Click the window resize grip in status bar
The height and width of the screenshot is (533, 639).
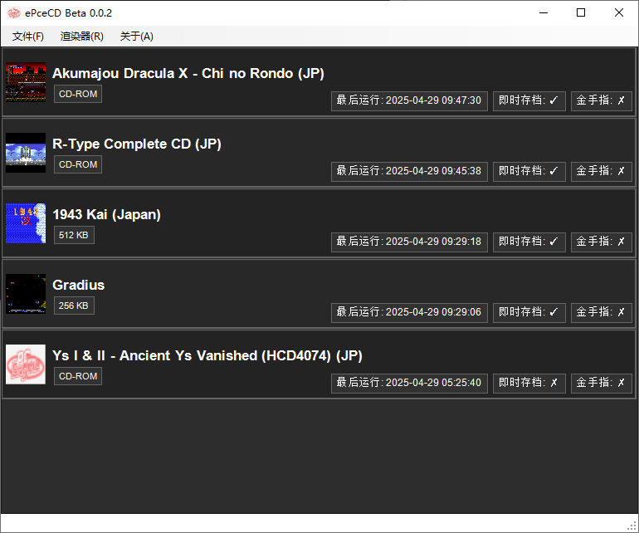point(632,526)
